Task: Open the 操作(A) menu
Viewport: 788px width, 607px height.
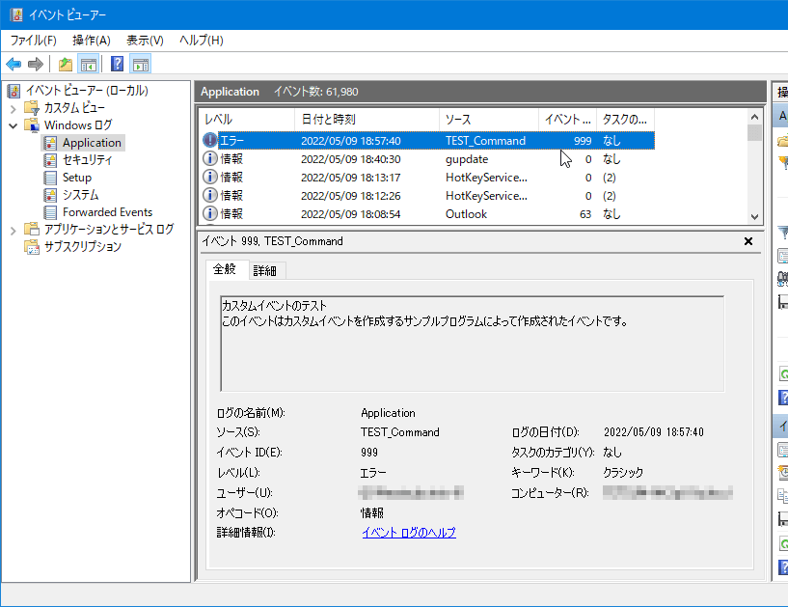Action: pos(91,41)
